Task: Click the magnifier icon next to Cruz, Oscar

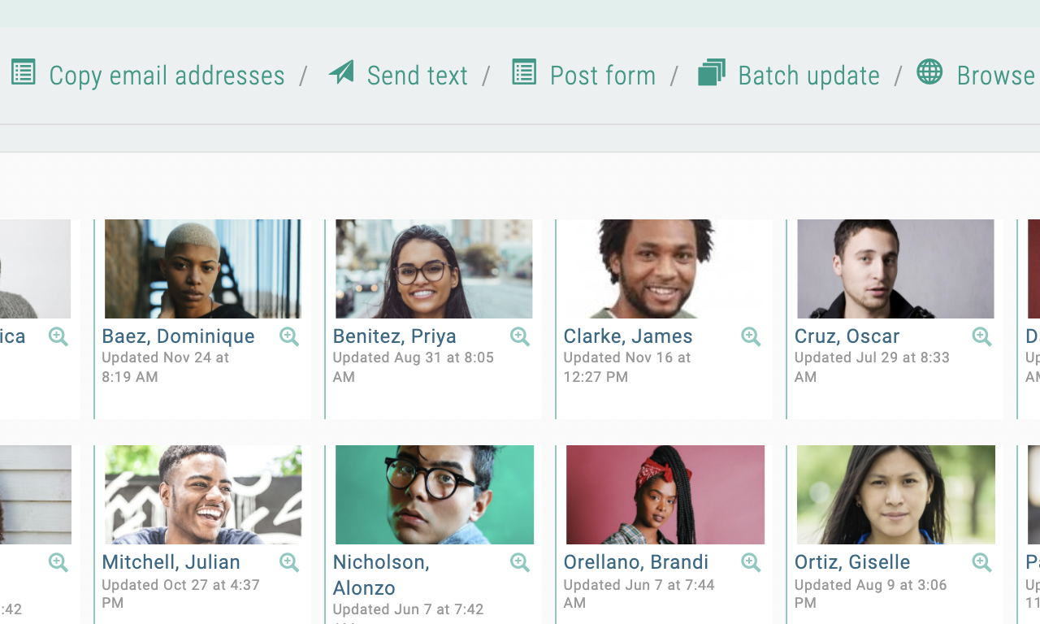Action: click(981, 336)
